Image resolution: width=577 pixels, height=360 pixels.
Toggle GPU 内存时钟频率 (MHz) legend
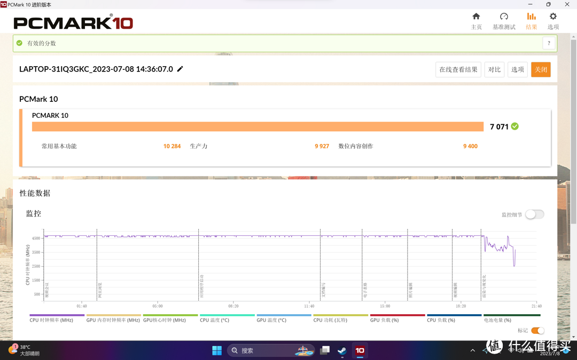click(x=113, y=318)
